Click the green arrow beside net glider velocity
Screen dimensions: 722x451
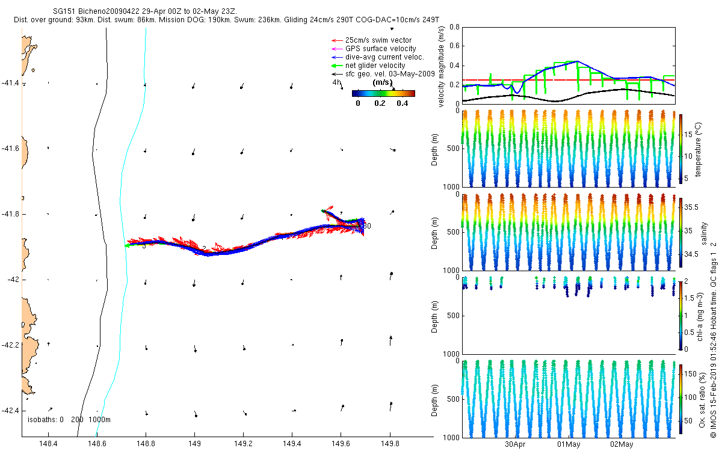click(x=336, y=66)
